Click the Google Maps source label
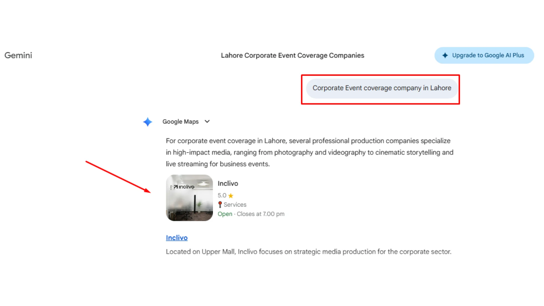The width and height of the screenshot is (544, 306). (180, 122)
